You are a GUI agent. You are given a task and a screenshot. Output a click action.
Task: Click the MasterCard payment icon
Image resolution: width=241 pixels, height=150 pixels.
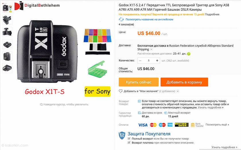pyautogui.click(x=153, y=125)
